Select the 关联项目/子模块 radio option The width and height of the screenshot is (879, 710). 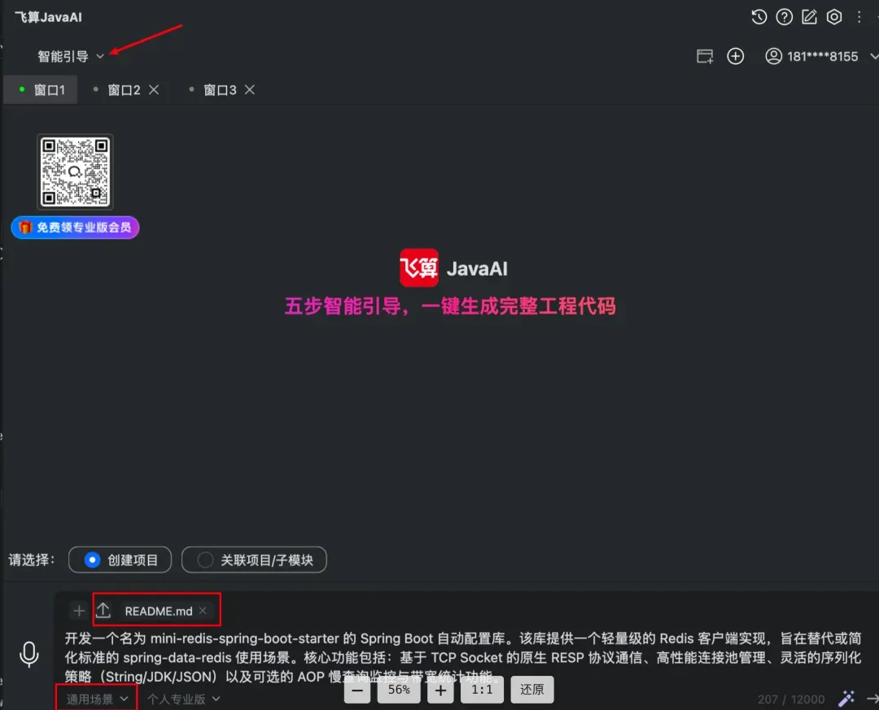(254, 560)
